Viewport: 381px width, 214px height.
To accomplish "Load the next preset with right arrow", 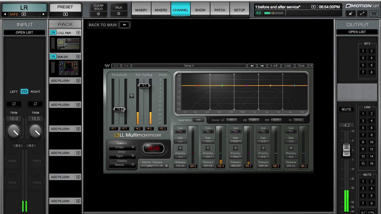I will (x=262, y=66).
